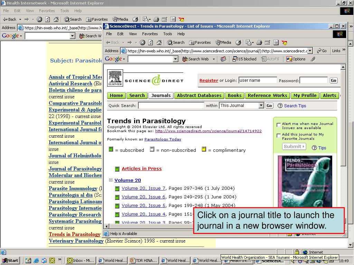Select the Journals tab on ScienceDirect
The image size is (354, 265).
(161, 96)
